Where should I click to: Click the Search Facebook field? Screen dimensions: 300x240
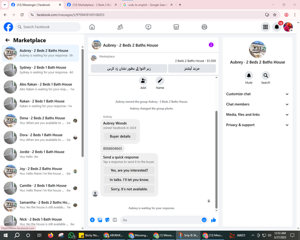[48, 27]
